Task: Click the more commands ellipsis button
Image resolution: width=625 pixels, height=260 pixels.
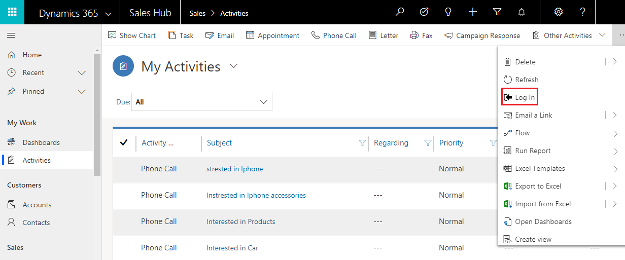Action: point(618,35)
